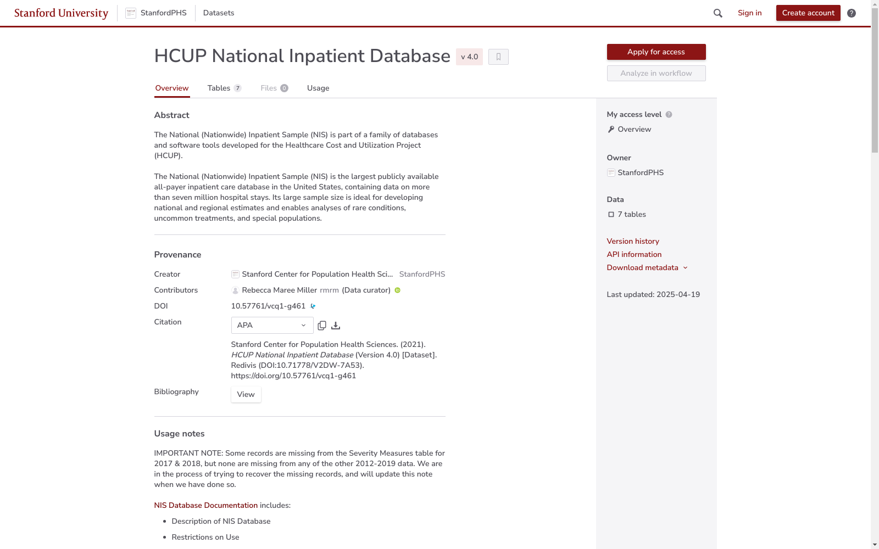Open the StanfordPHS owner link in sidebar
This screenshot has height=549, width=879.
click(x=641, y=173)
